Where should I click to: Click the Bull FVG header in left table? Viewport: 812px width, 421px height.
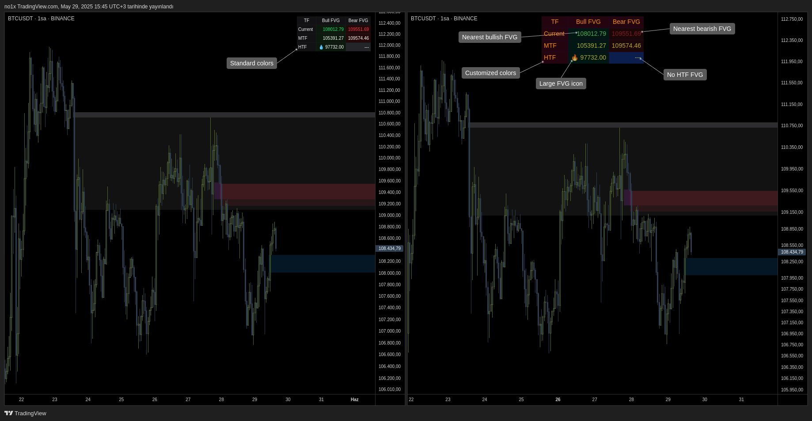pyautogui.click(x=331, y=20)
